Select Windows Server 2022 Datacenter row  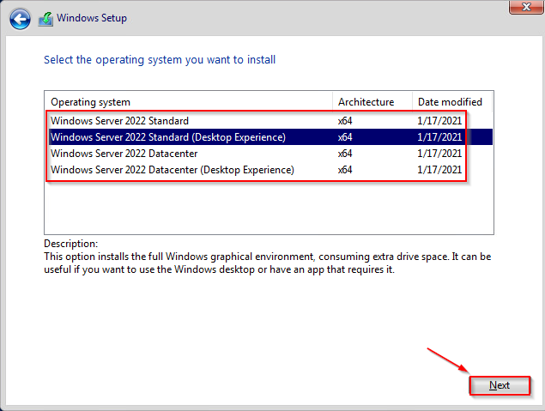point(270,154)
